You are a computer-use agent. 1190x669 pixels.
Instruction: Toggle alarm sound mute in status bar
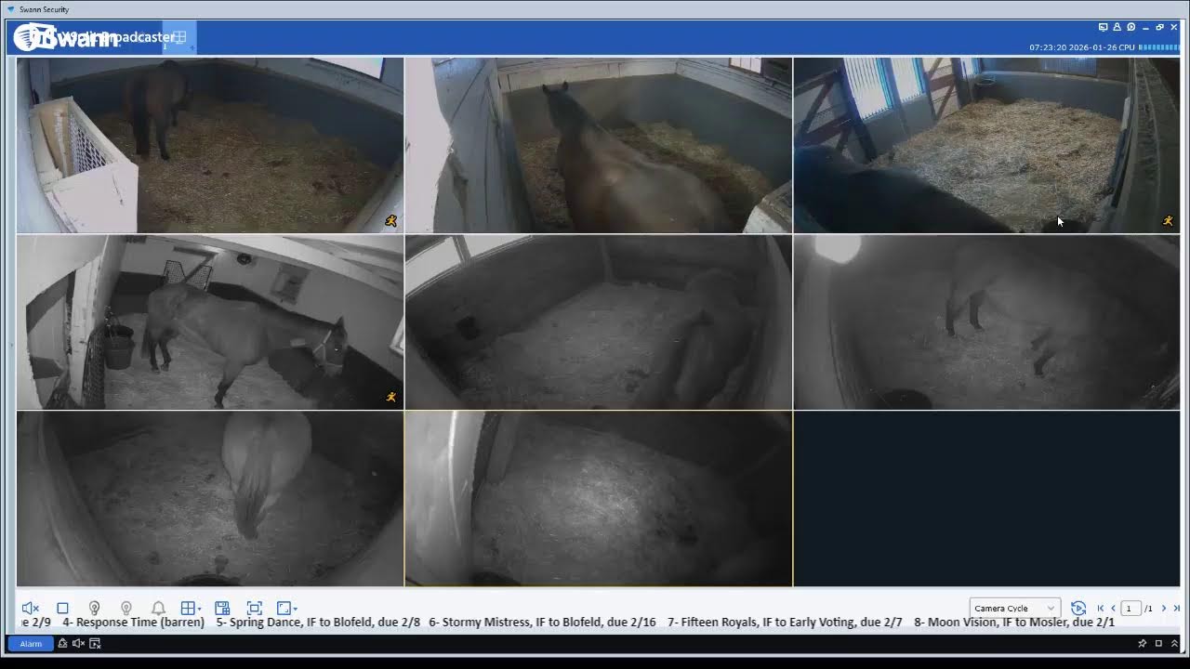[78, 643]
